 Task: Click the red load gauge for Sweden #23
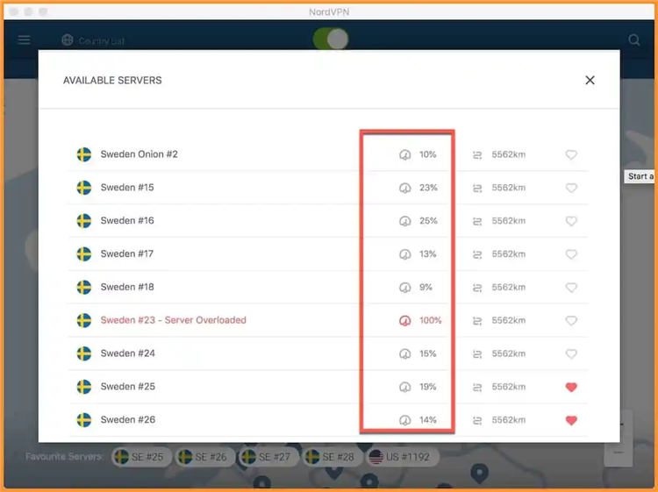point(404,320)
